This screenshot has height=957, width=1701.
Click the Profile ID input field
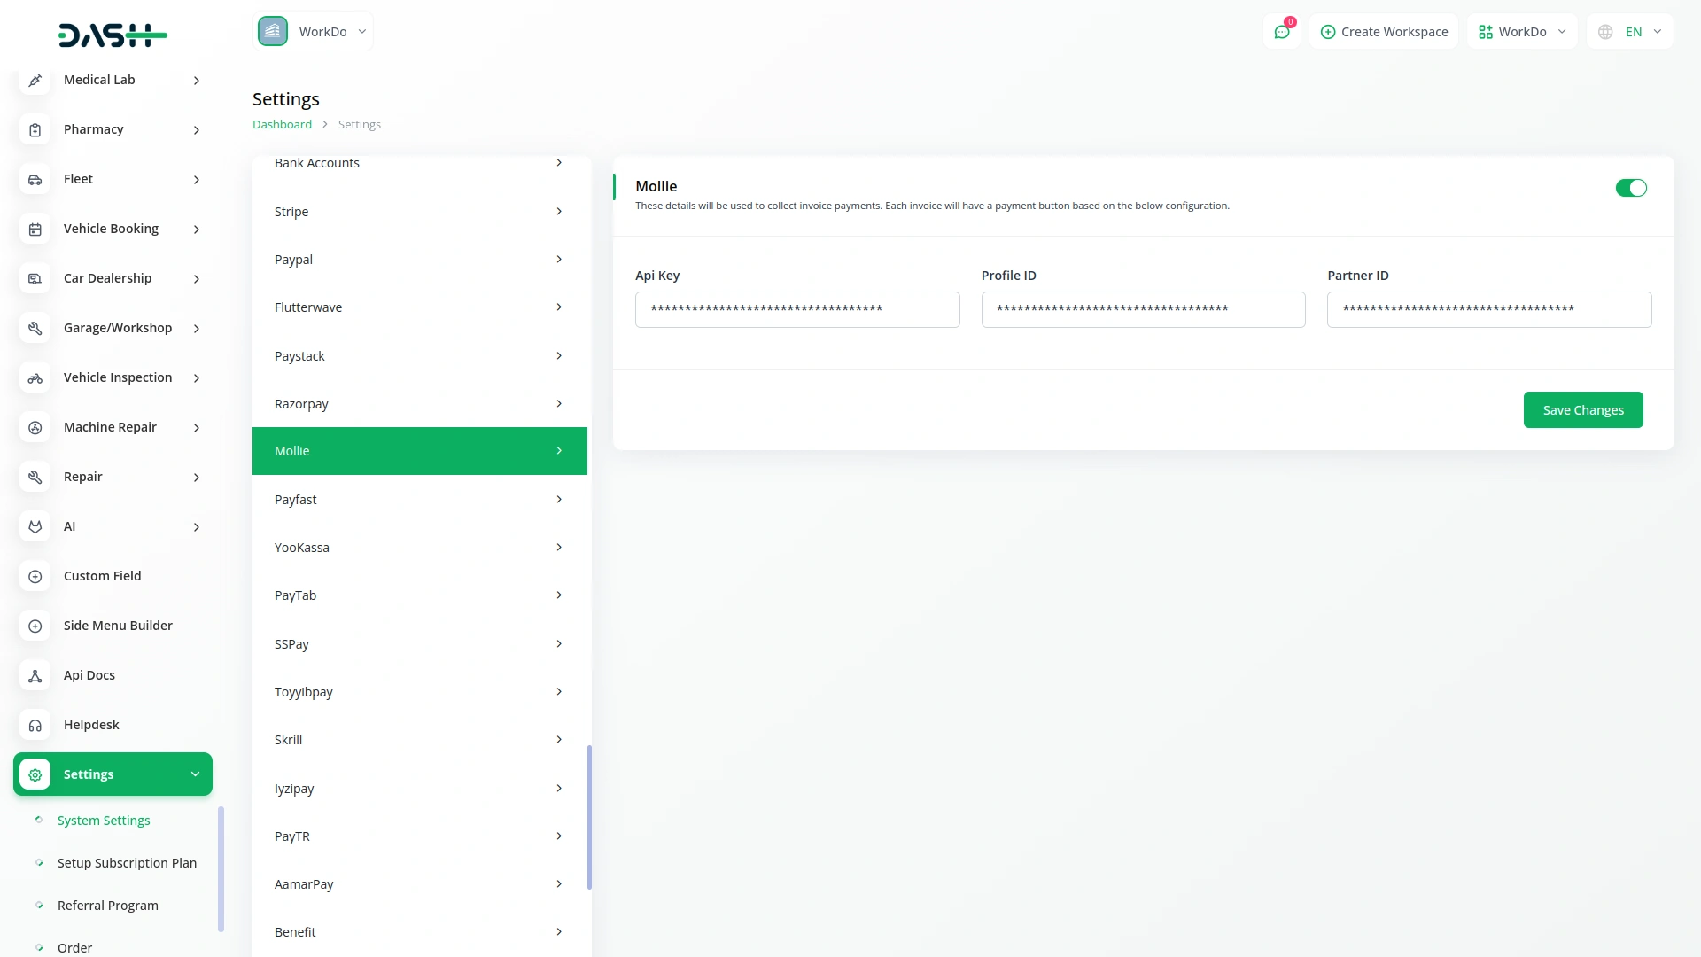[x=1143, y=310]
